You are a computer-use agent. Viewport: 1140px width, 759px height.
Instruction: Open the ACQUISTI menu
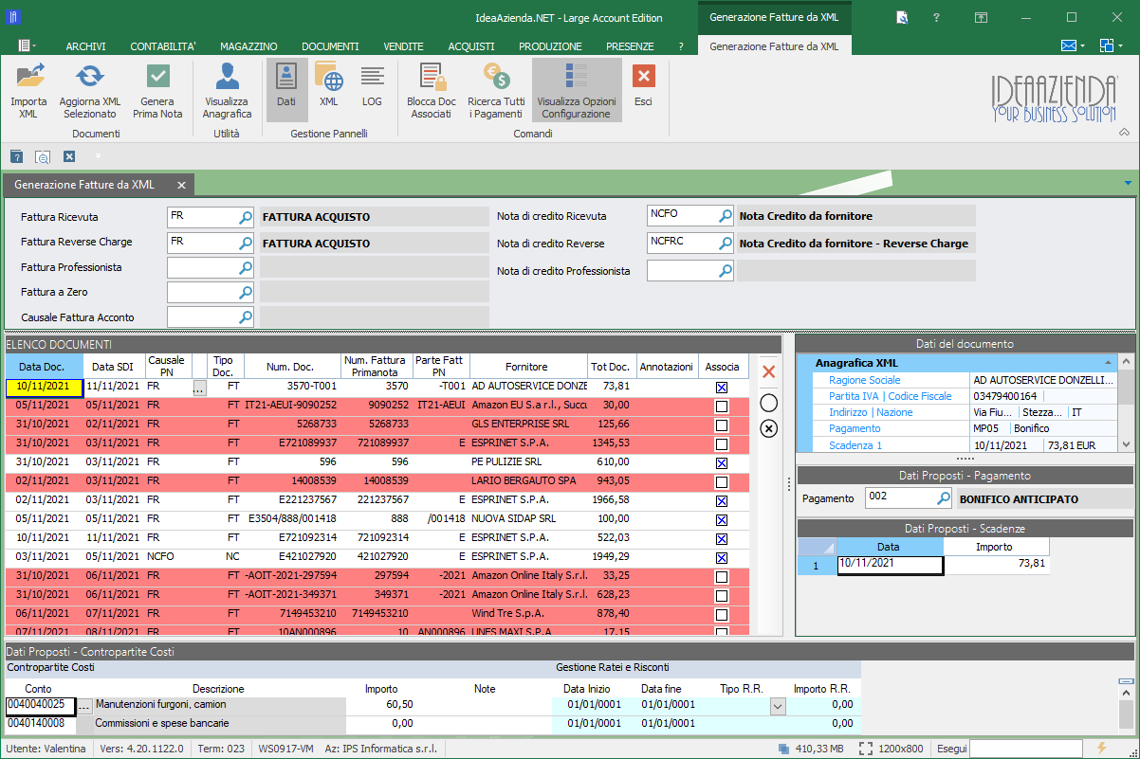click(x=471, y=46)
